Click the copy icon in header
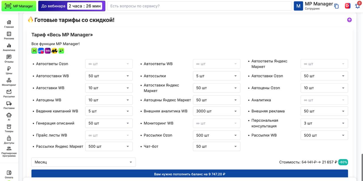The width and height of the screenshot is (363, 181). click(337, 6)
